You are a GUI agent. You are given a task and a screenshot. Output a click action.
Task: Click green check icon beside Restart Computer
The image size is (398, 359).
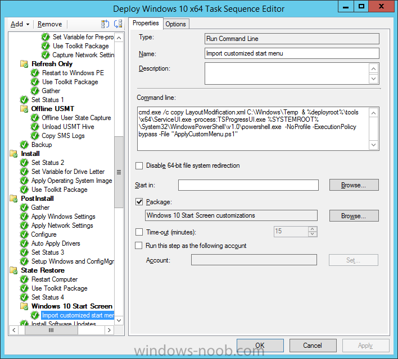(x=24, y=279)
